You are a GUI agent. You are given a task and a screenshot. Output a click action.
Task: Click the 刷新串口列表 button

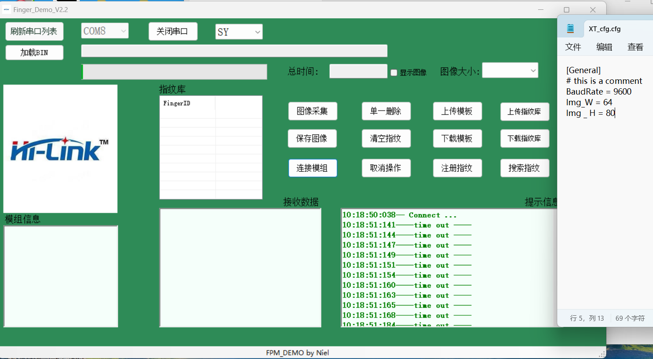tap(34, 31)
